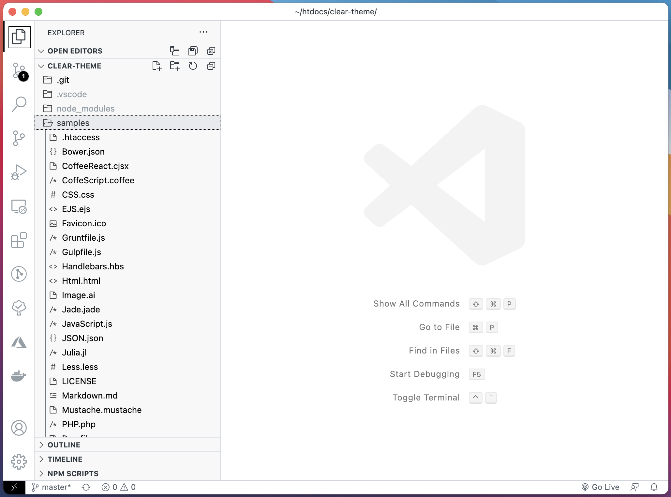Open the Azure view
The height and width of the screenshot is (497, 671).
[19, 342]
